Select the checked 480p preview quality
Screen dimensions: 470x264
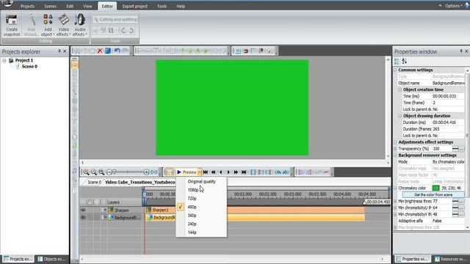coord(192,207)
